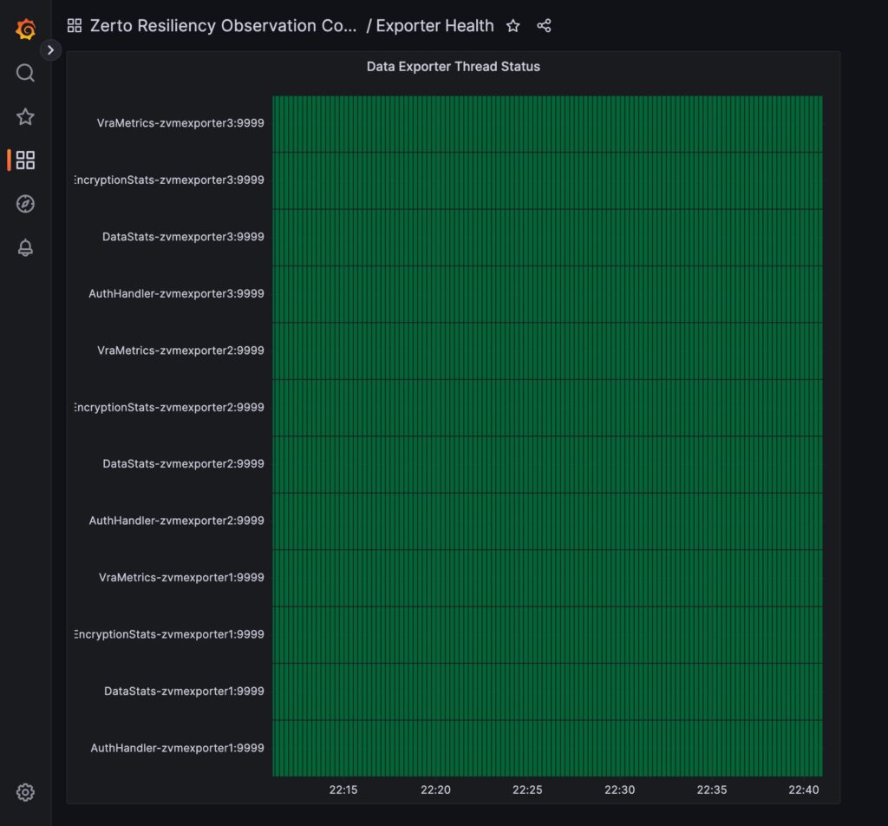Click the AuthHandler-zvmexporter1:9999 row label
Screen dimensions: 888x826
coord(177,748)
